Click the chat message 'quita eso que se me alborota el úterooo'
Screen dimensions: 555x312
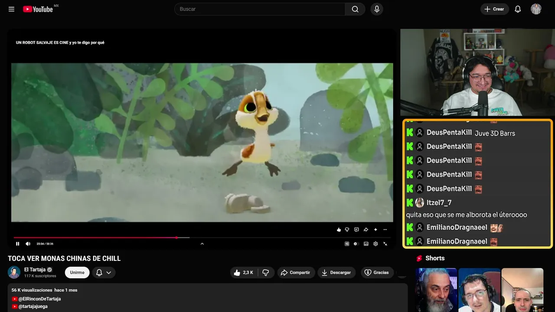(467, 215)
